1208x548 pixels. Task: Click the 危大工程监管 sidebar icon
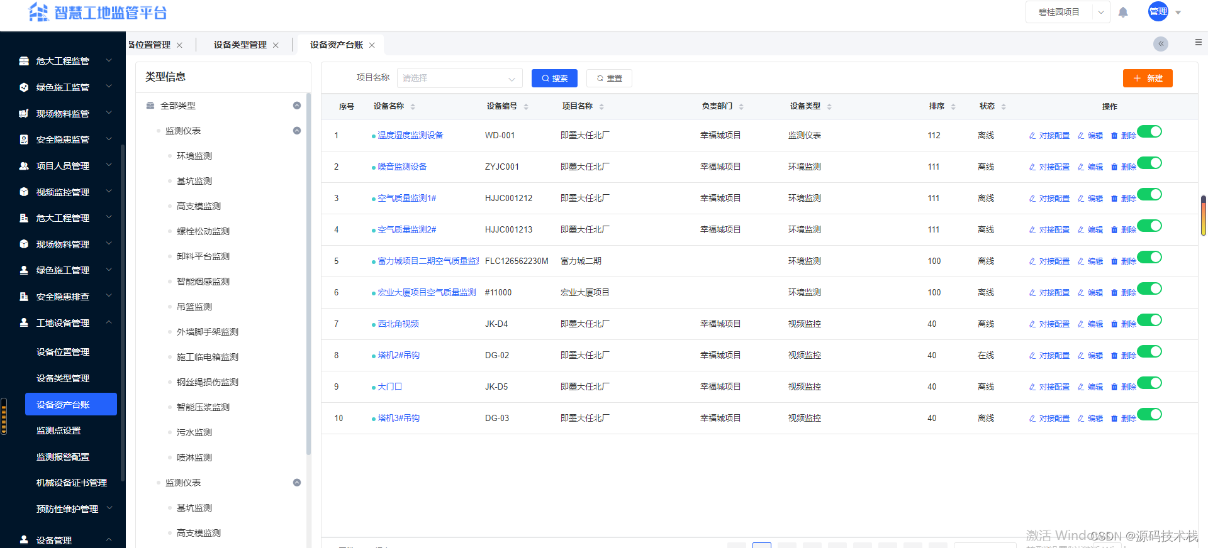coord(24,61)
